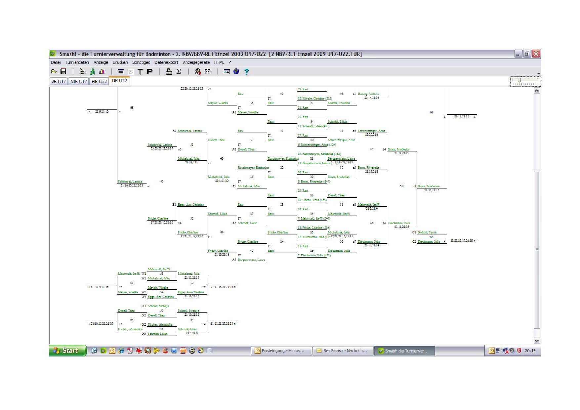Click the sigma sum icon
This screenshot has width=580, height=410.
[179, 71]
